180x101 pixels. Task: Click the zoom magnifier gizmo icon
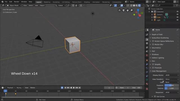(132, 10)
